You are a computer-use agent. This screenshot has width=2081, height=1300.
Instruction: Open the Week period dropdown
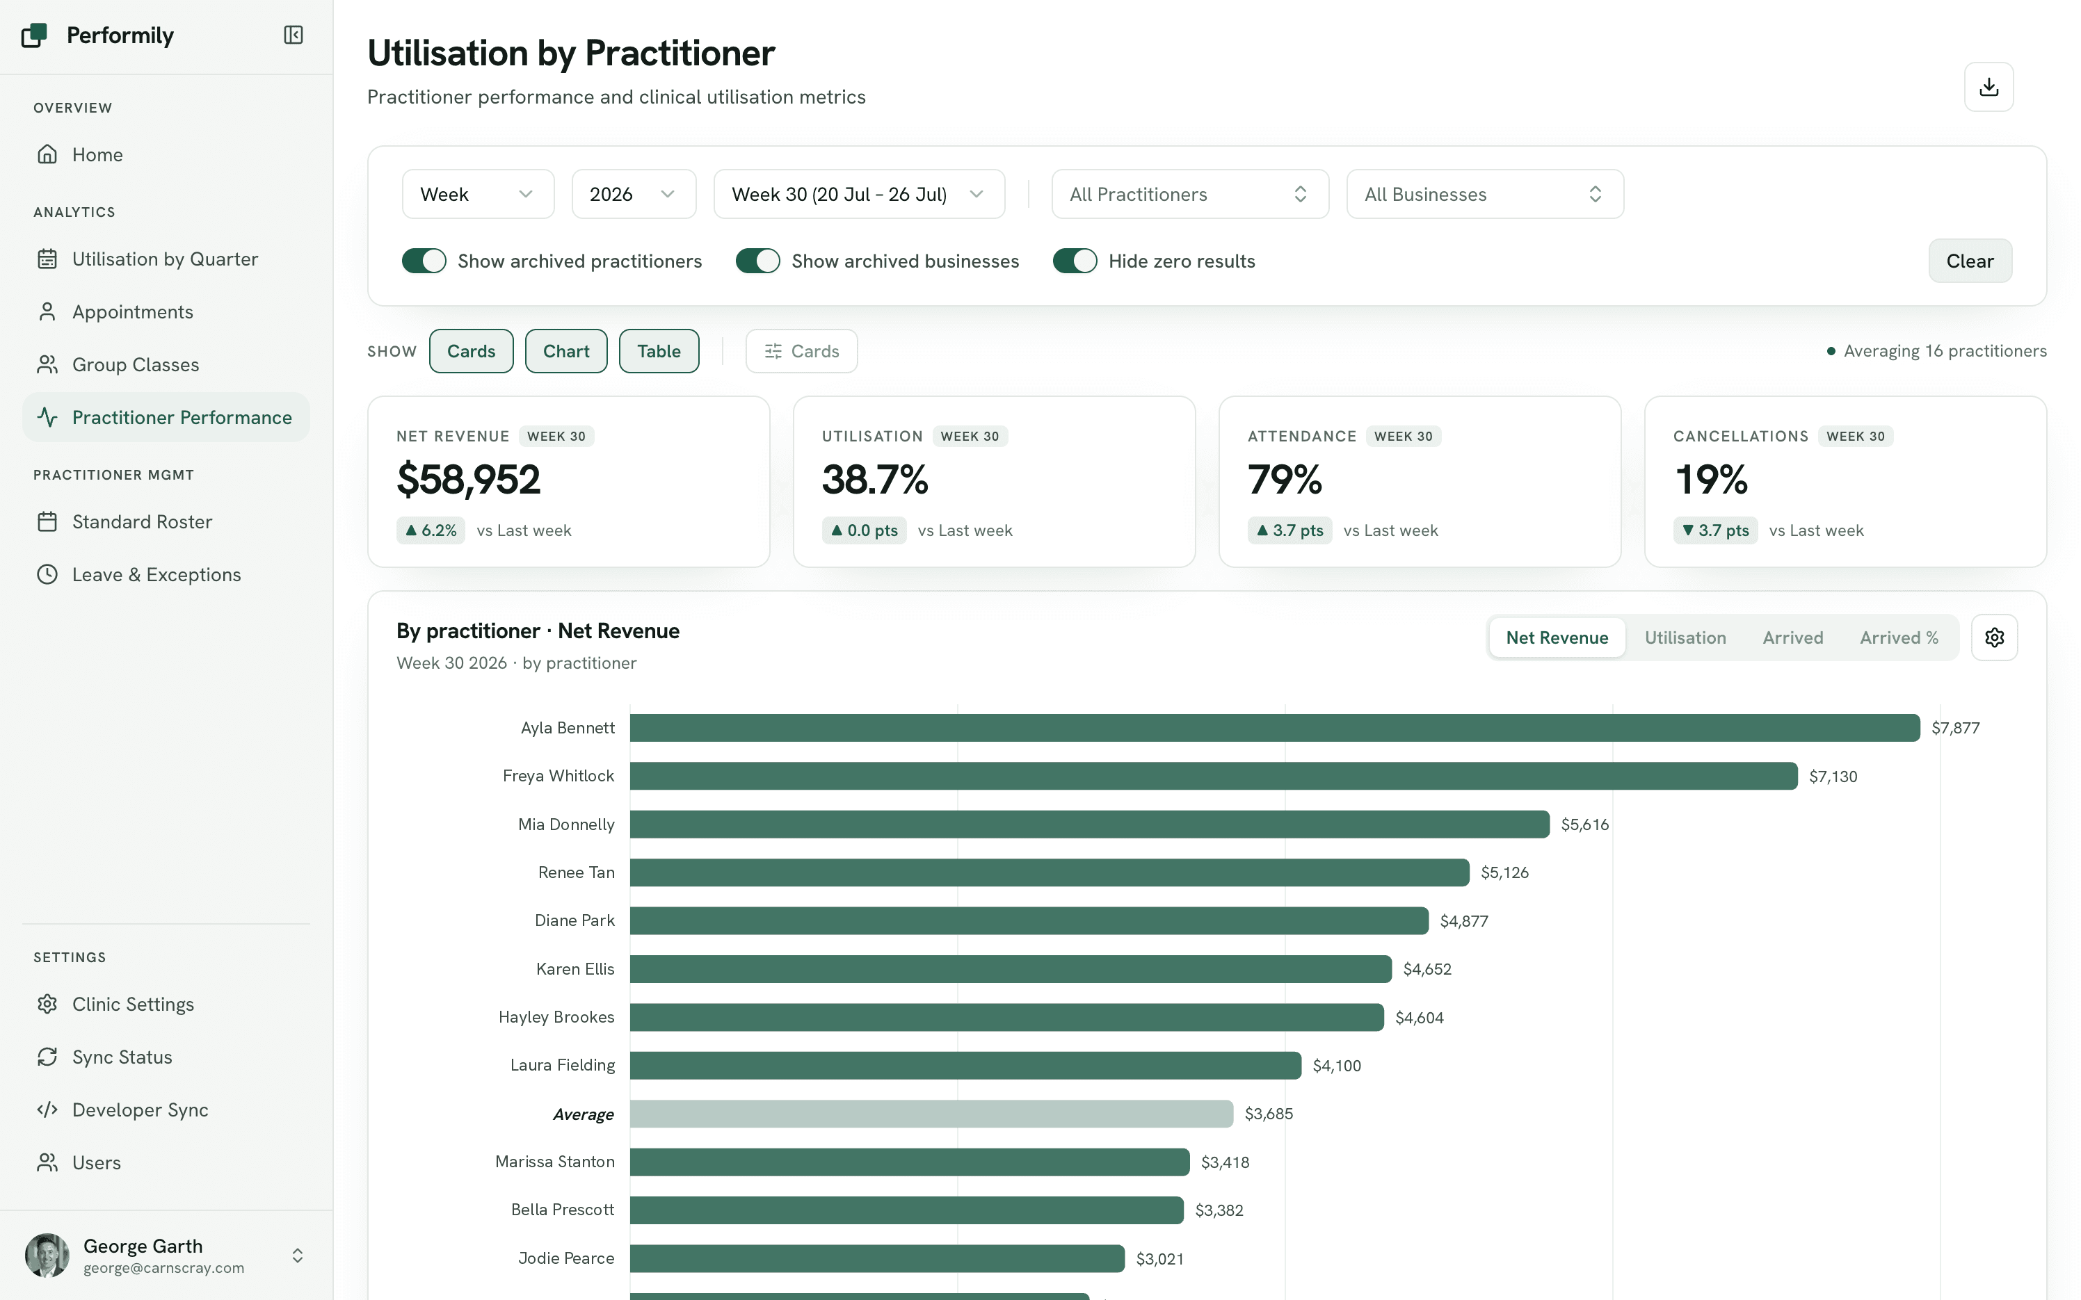coord(478,195)
